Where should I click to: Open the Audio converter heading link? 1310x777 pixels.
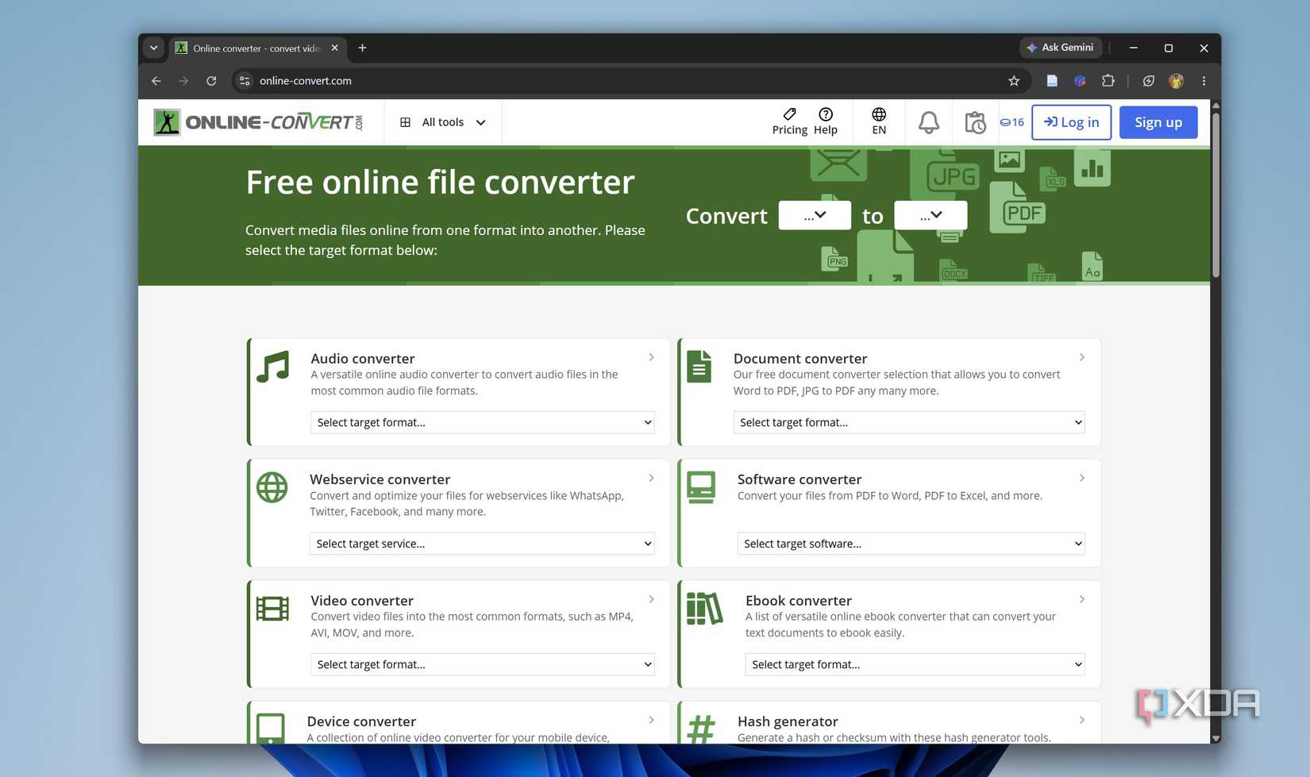coord(363,359)
